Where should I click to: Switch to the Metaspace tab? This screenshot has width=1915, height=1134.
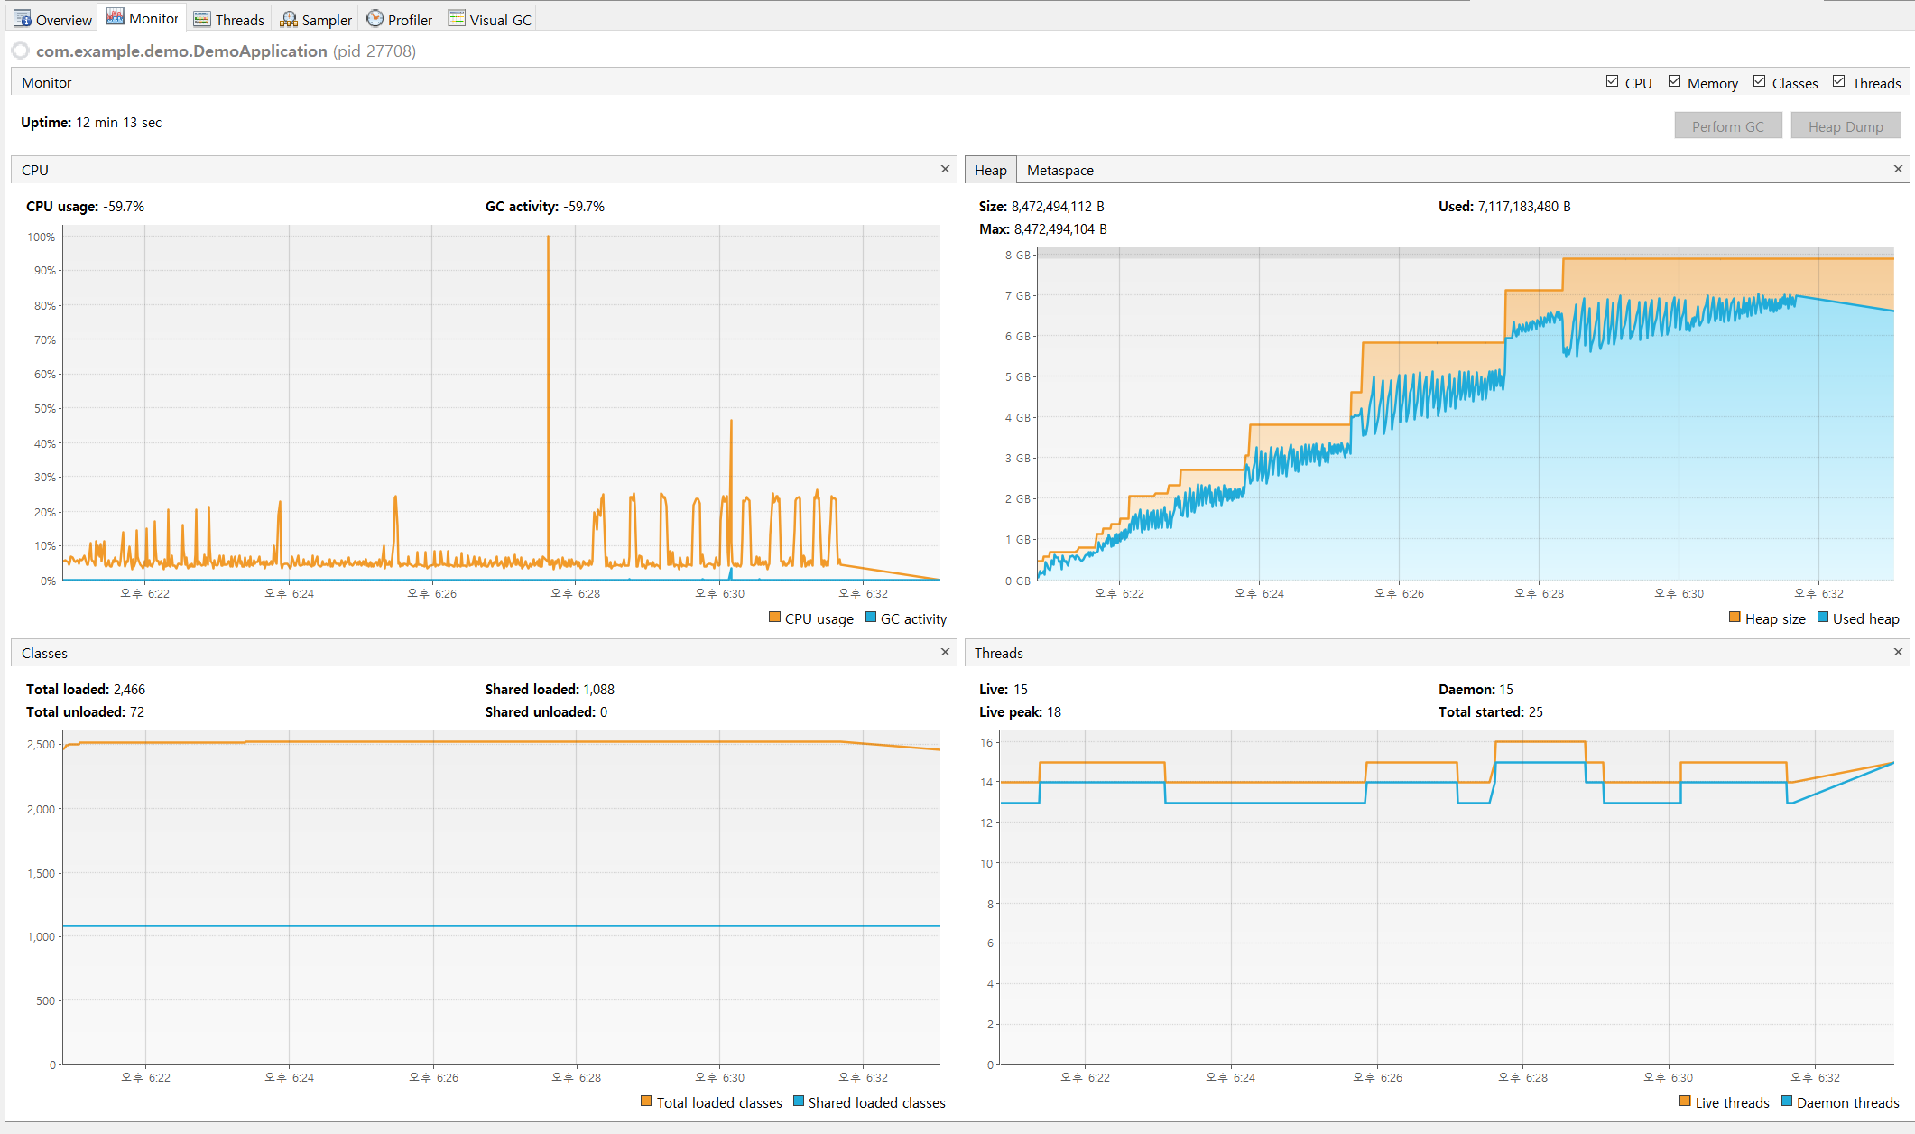click(x=1059, y=170)
